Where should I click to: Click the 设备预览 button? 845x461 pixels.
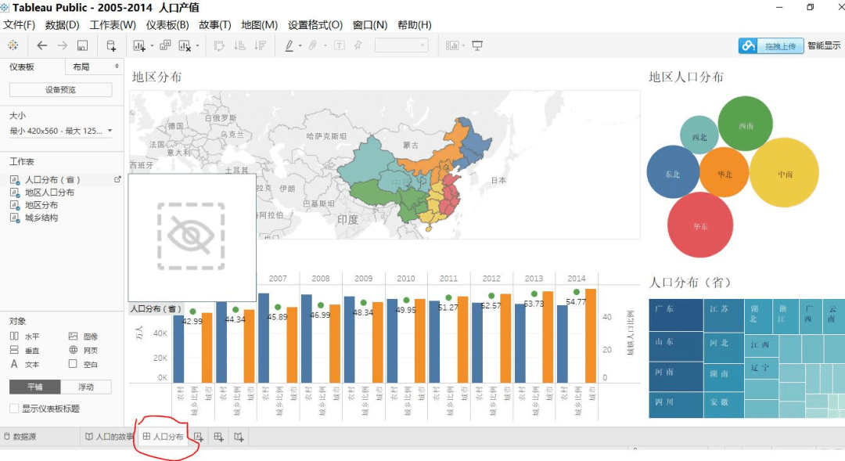tap(60, 90)
